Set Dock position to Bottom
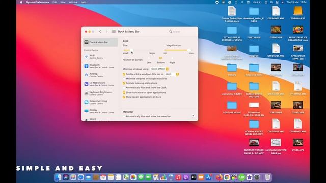The width and height of the screenshot is (326, 183). [x=160, y=58]
